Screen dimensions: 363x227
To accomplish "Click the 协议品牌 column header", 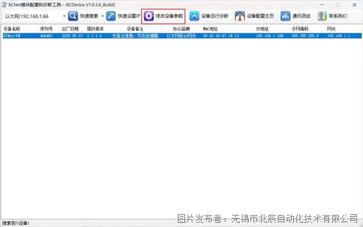I will pyautogui.click(x=181, y=29).
